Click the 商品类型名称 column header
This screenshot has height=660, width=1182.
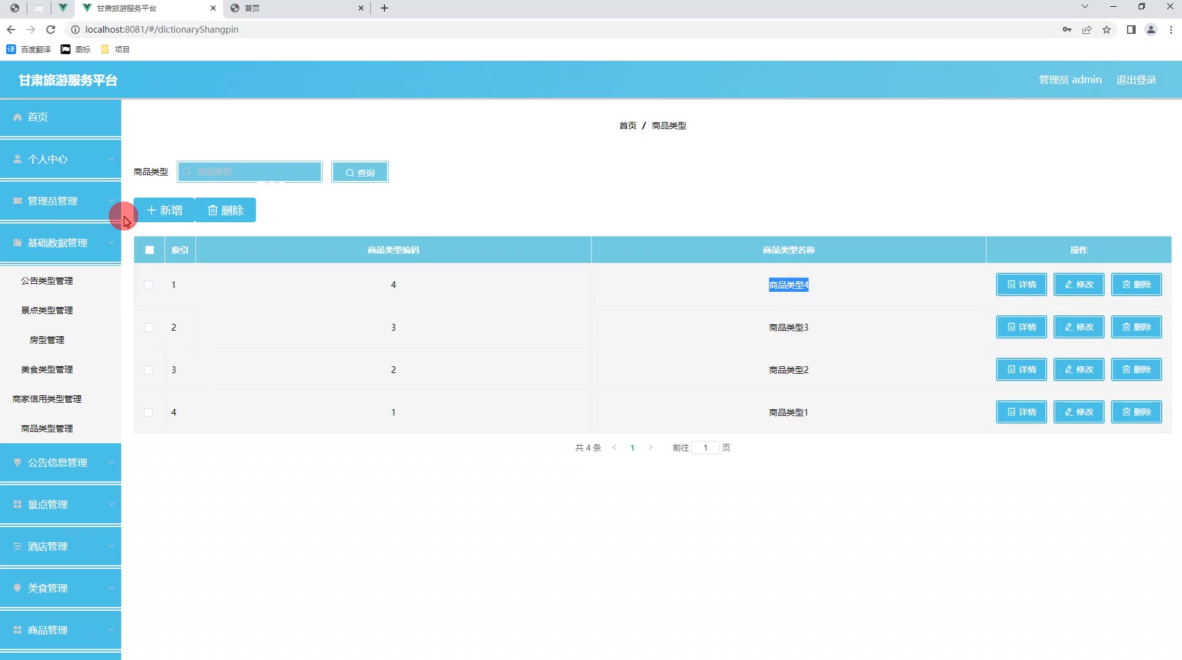tap(789, 250)
